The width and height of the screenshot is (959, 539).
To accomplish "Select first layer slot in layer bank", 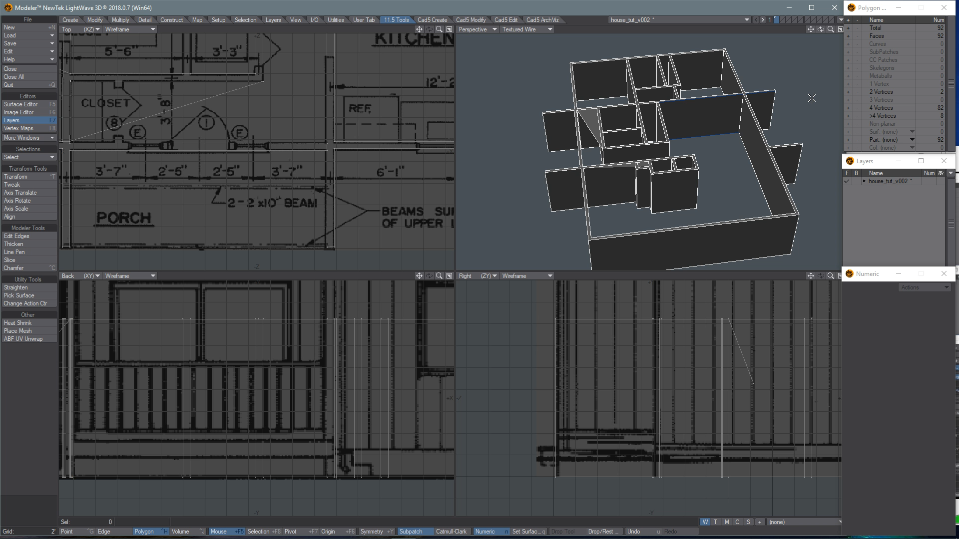I will point(776,20).
